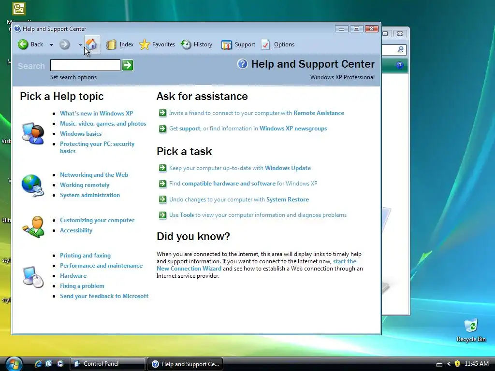Focus the Search text box

85,65
